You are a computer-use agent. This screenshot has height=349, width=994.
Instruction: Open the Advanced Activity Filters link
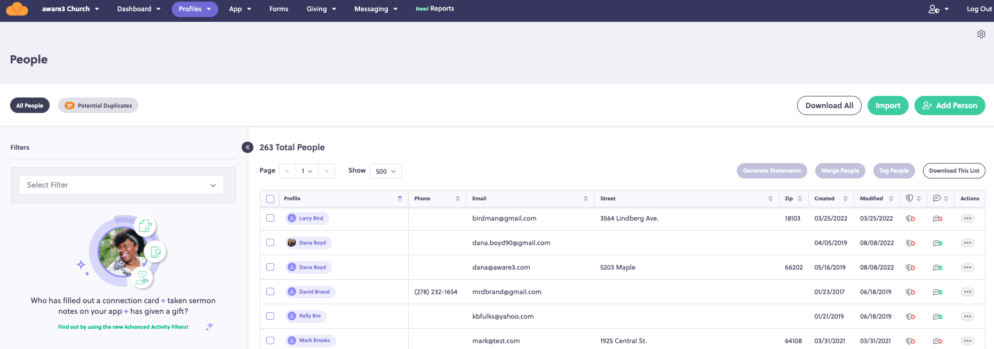click(x=123, y=327)
